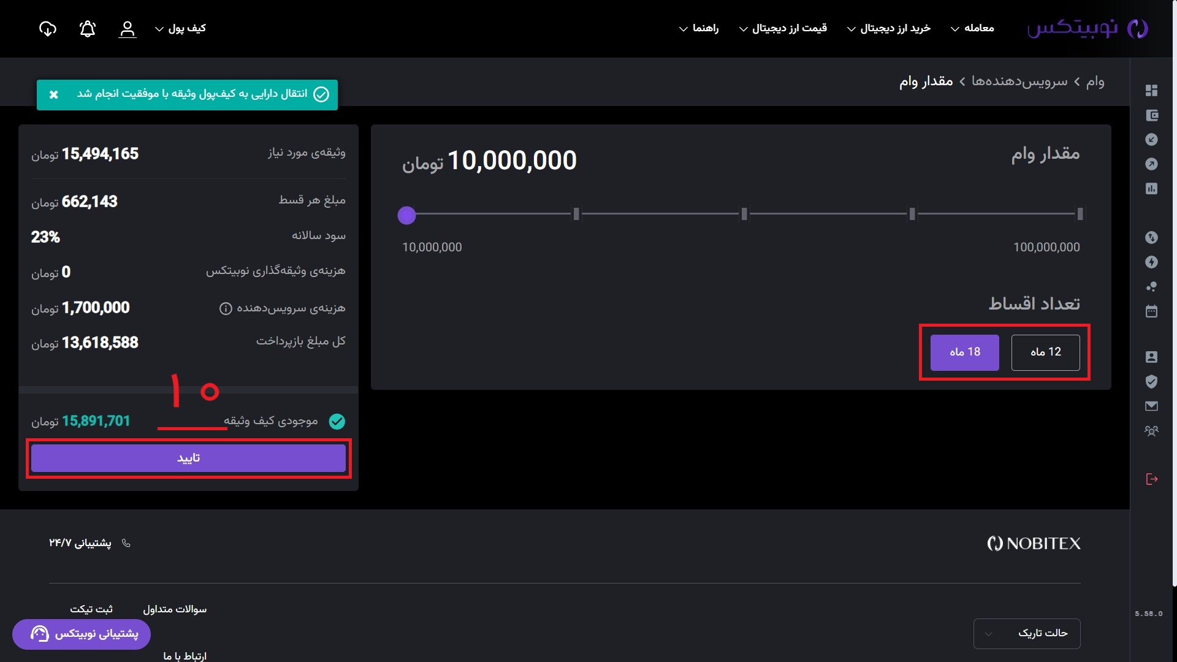The height and width of the screenshot is (662, 1177).
Task: Click info icon next to هزینه‌ی سرویس‌دهنده
Action: pos(226,308)
